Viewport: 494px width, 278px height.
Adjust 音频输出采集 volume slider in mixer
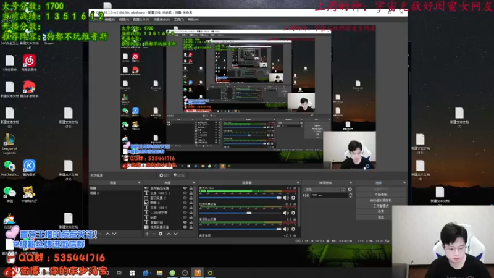click(240, 229)
